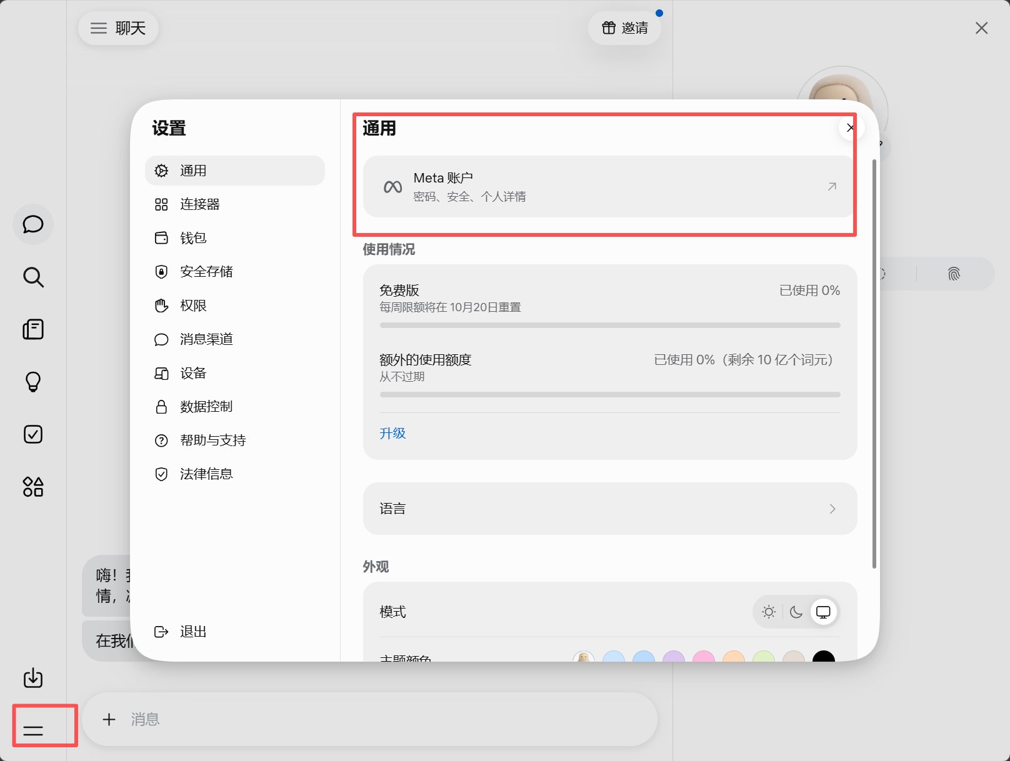Choose the black theme color swatch
Viewport: 1010px width, 761px height.
pyautogui.click(x=824, y=656)
